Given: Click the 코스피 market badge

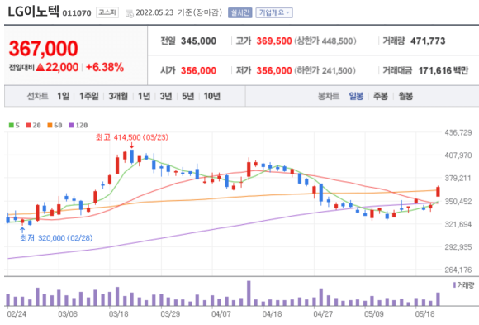Looking at the screenshot, I should click(x=107, y=12).
